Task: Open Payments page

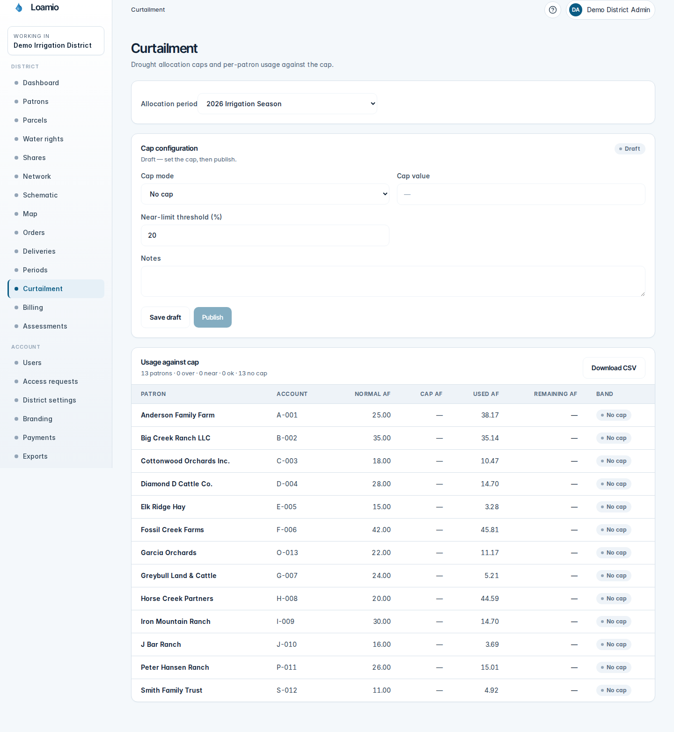Action: pyautogui.click(x=56, y=438)
